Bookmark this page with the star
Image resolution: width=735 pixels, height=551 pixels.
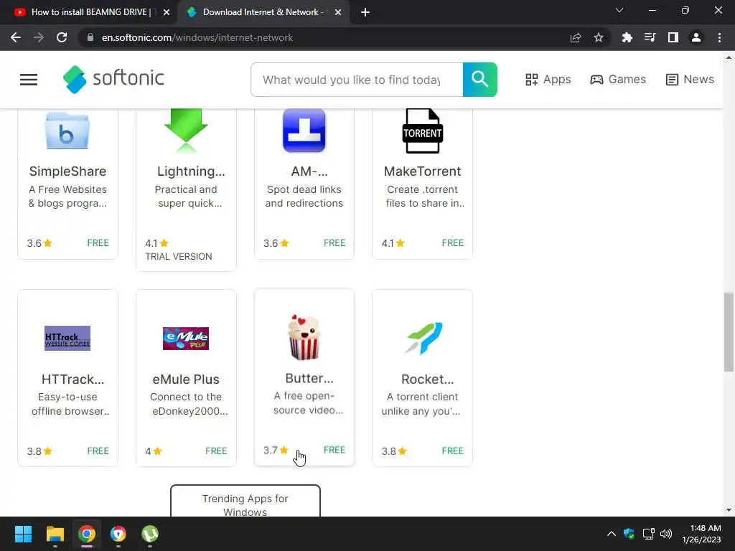tap(599, 37)
